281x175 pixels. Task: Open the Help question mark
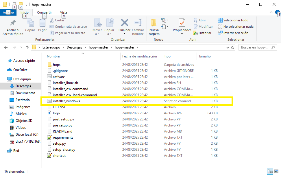[x=278, y=12]
